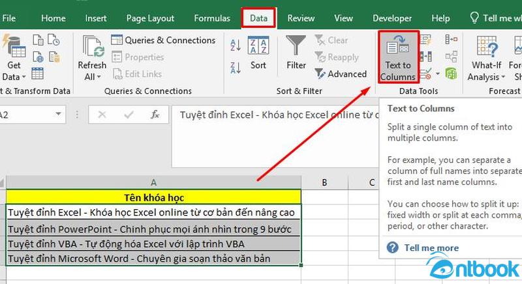
Task: Expand the Name Box dropdown arrow
Action: coord(58,114)
